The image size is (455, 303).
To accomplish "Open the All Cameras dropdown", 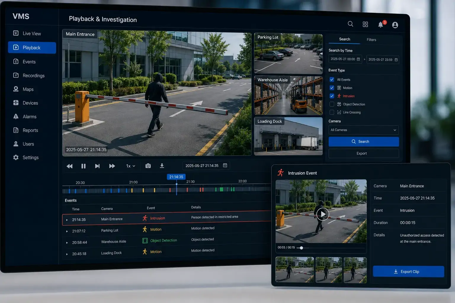I will pos(363,130).
